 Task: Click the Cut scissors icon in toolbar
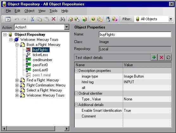[32, 19]
